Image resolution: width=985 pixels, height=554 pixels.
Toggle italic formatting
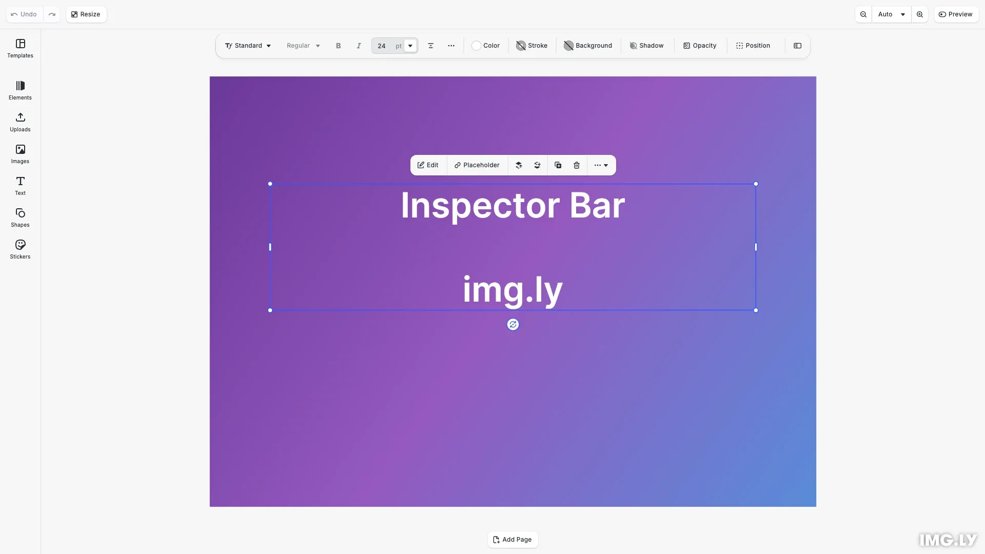click(359, 46)
